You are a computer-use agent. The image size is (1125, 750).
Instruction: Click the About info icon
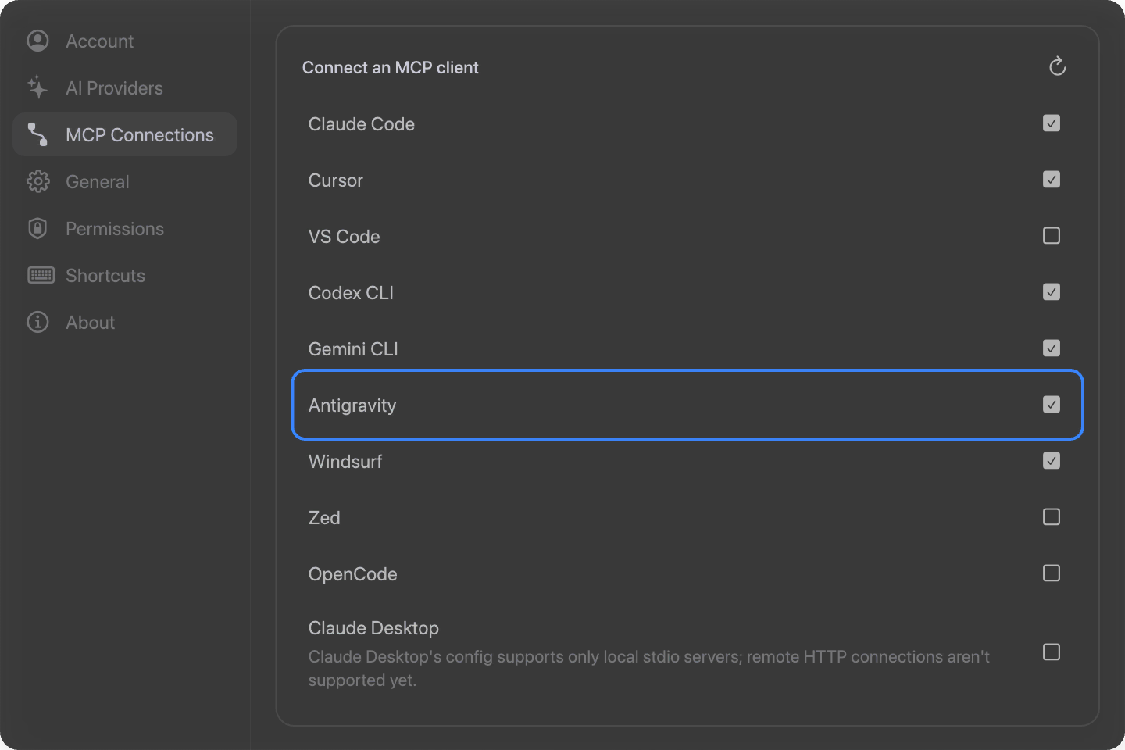coord(37,322)
